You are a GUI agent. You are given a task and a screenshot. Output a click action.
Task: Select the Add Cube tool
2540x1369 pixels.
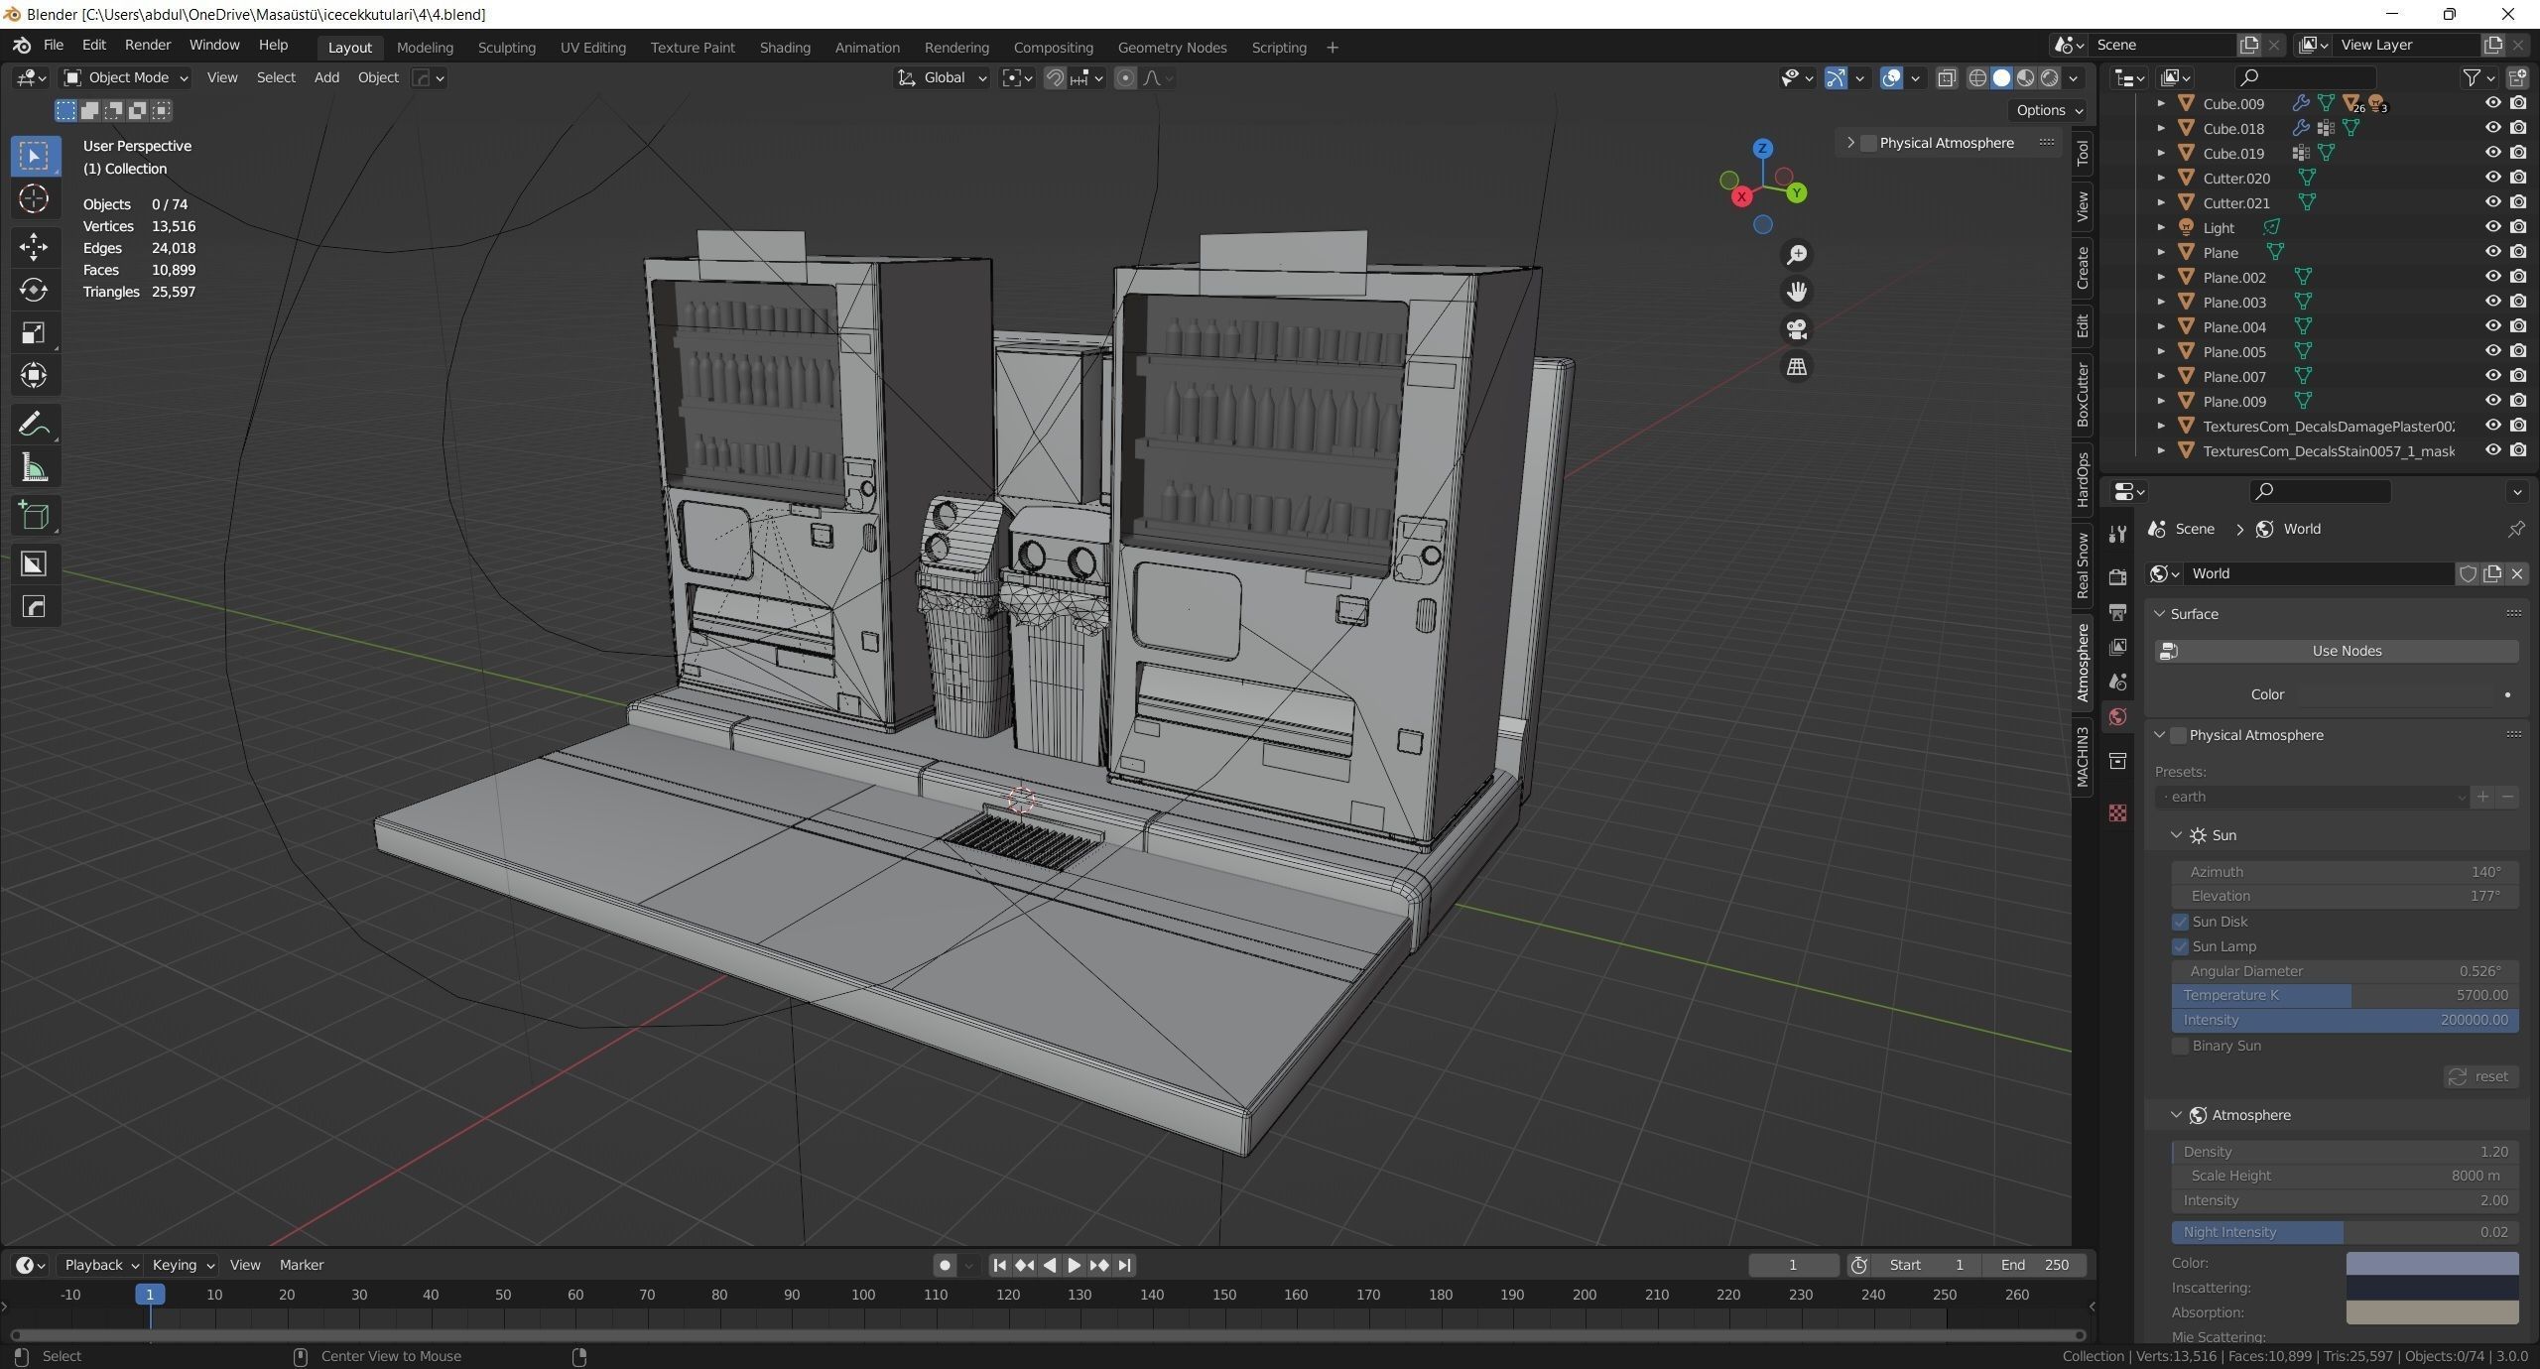(x=34, y=516)
